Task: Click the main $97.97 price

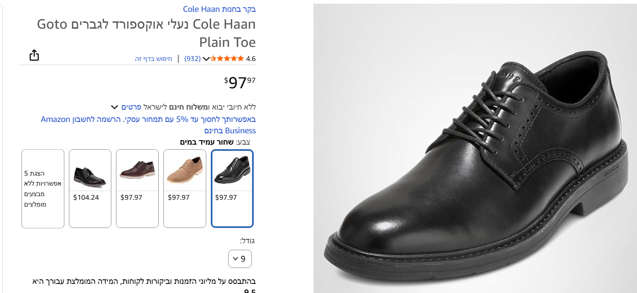Action: [240, 82]
